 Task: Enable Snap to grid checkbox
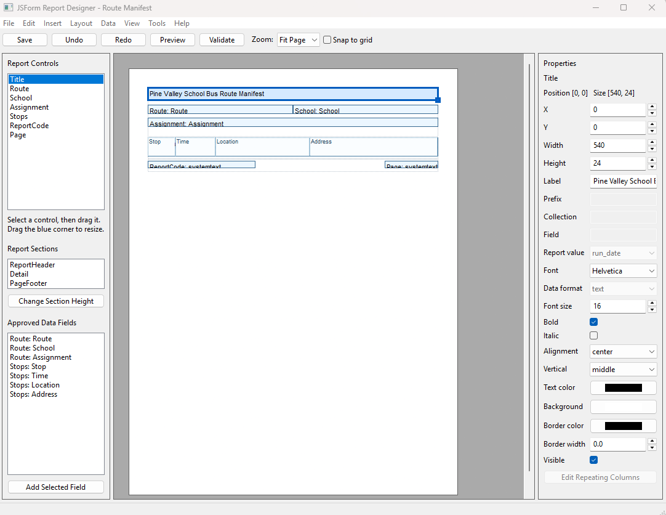[327, 39]
